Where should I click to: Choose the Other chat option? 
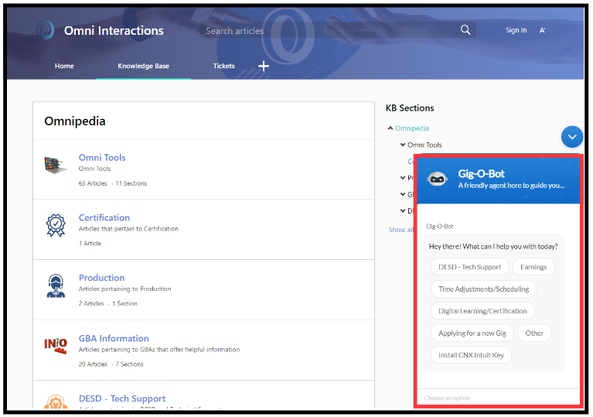point(534,333)
